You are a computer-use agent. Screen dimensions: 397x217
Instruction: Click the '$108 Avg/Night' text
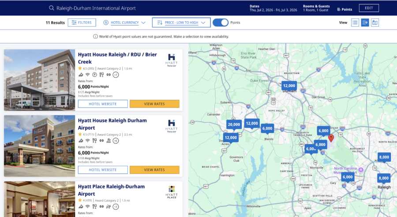point(89,158)
